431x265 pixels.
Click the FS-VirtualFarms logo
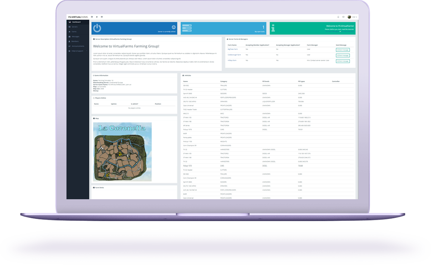(78, 17)
